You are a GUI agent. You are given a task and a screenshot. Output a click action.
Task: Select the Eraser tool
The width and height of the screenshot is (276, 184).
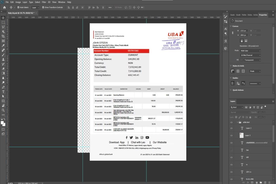3,69
